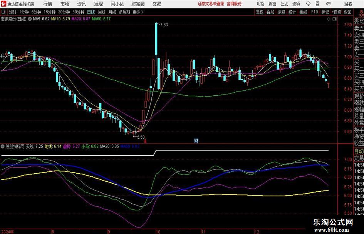
Task: Toggle the right side panel icon in chart
Action: pyautogui.click(x=334, y=19)
